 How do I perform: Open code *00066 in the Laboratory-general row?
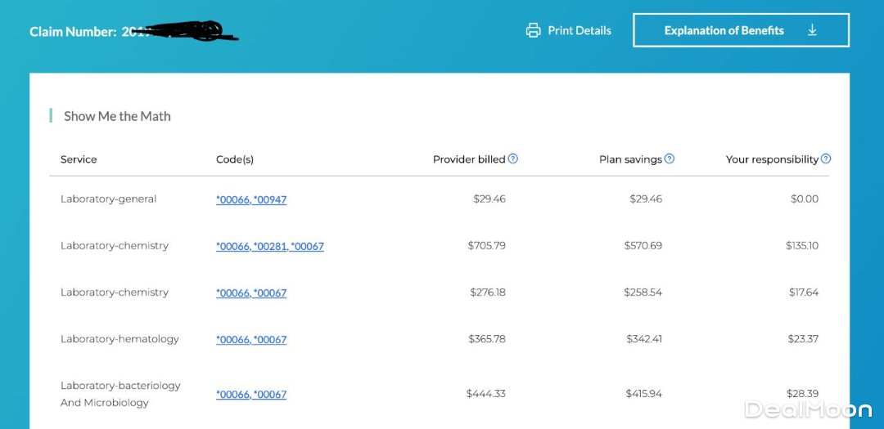coord(232,199)
